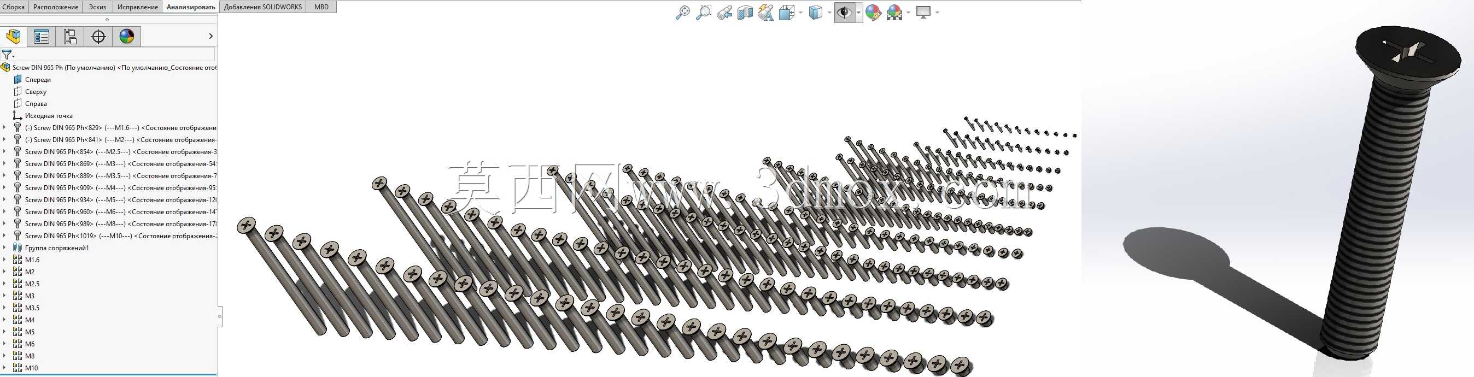
Task: Expand the Группа сопряжений1 node
Action: 4,248
